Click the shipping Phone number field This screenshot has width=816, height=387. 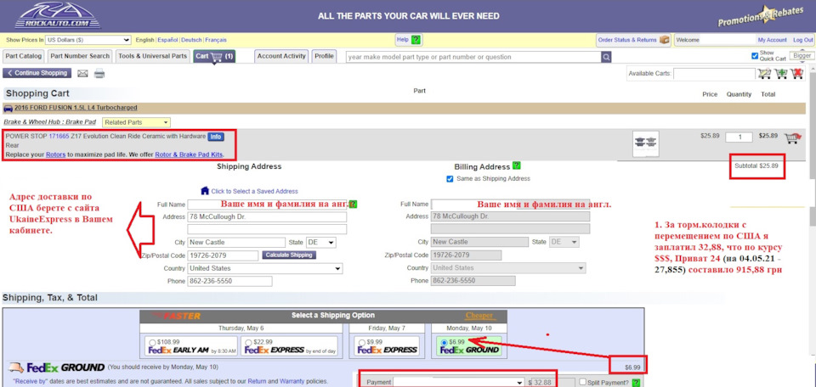[229, 282]
